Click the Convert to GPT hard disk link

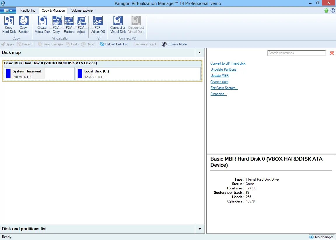[x=228, y=63]
